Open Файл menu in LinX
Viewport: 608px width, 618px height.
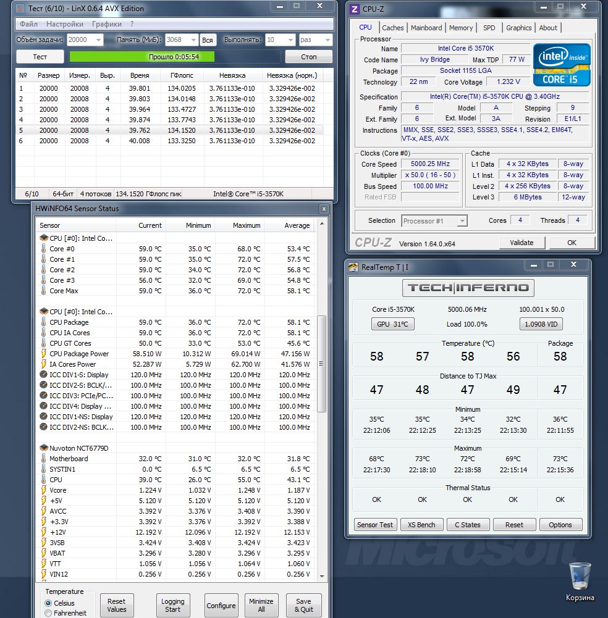pos(29,24)
